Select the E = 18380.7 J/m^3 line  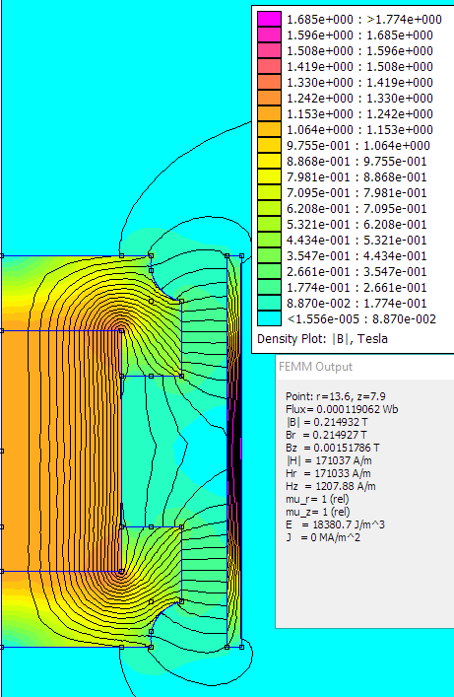(x=335, y=524)
